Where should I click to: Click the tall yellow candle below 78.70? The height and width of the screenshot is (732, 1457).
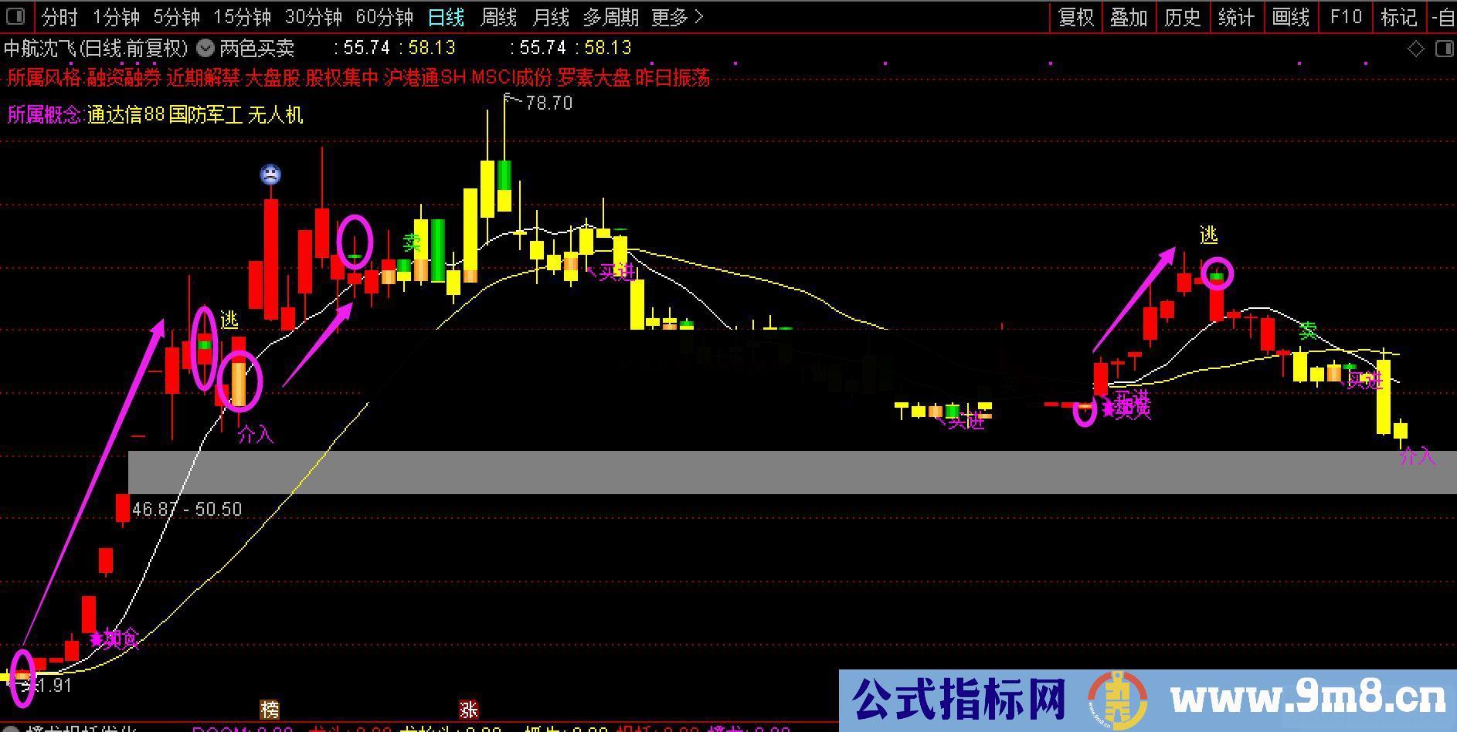coord(487,188)
